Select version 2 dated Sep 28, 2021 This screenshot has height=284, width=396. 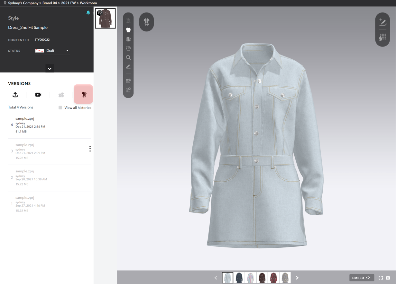point(50,178)
